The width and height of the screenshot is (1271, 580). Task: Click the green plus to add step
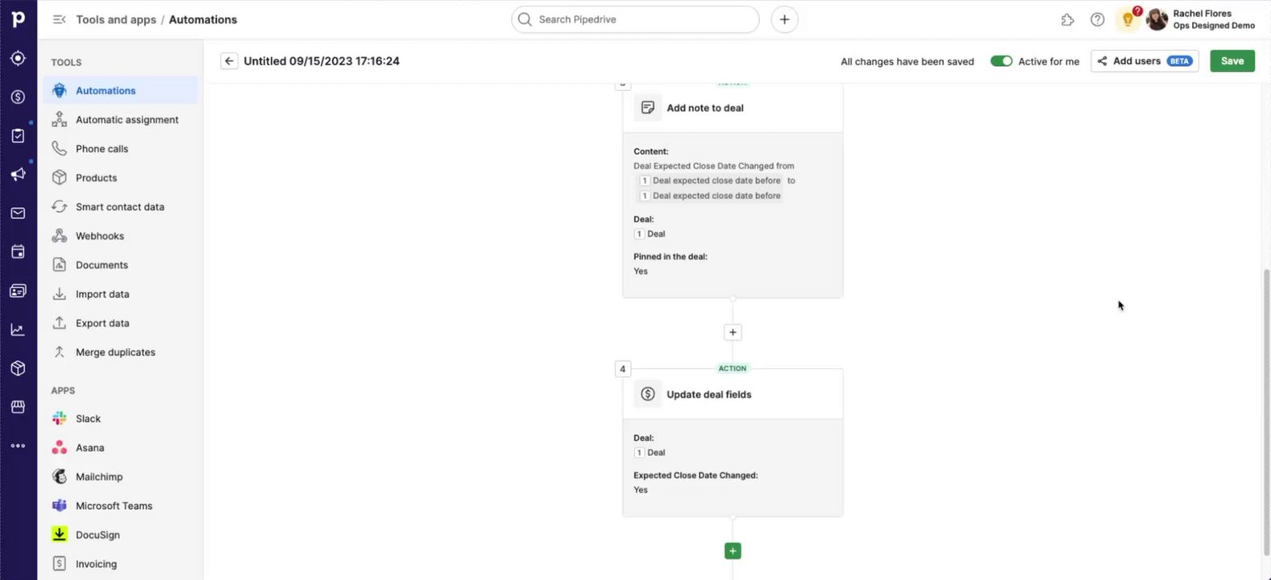point(733,551)
